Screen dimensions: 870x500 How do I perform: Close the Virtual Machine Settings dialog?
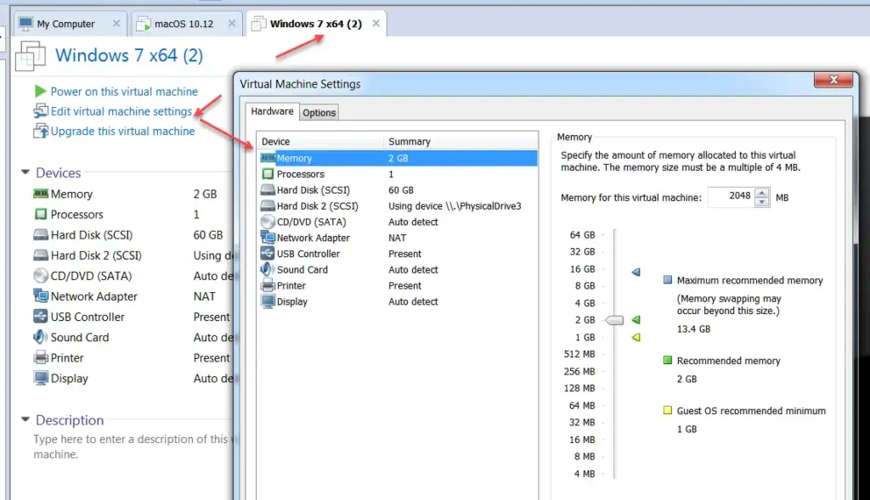pos(833,80)
